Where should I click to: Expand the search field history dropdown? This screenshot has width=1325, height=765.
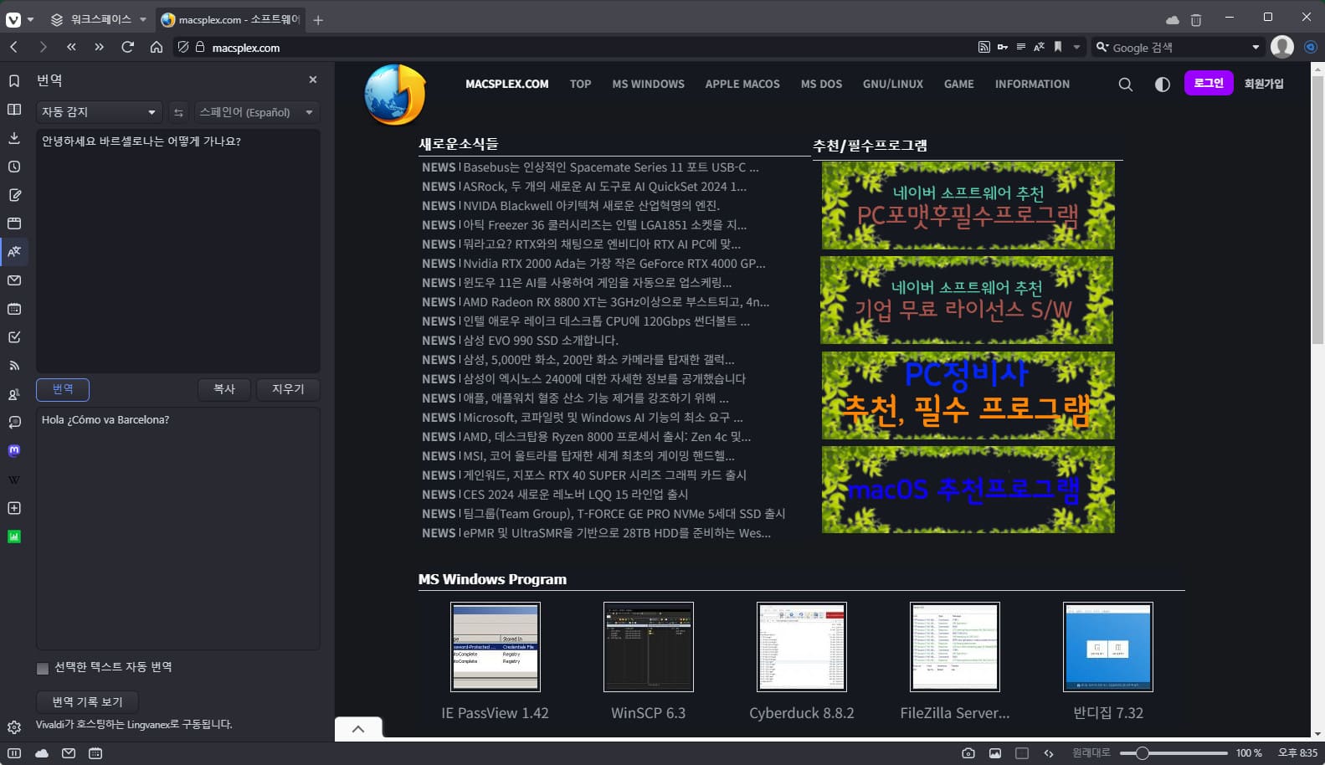(x=1256, y=47)
